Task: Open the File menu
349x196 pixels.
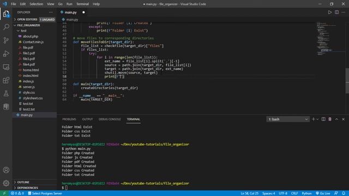Action: tap(13, 4)
